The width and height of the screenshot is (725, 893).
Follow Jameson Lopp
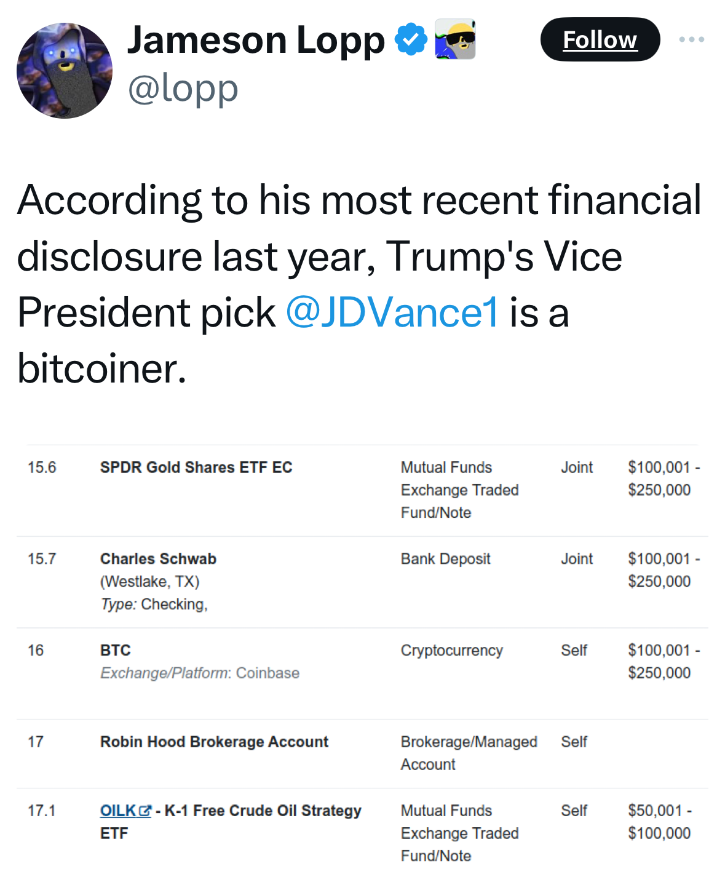click(600, 39)
